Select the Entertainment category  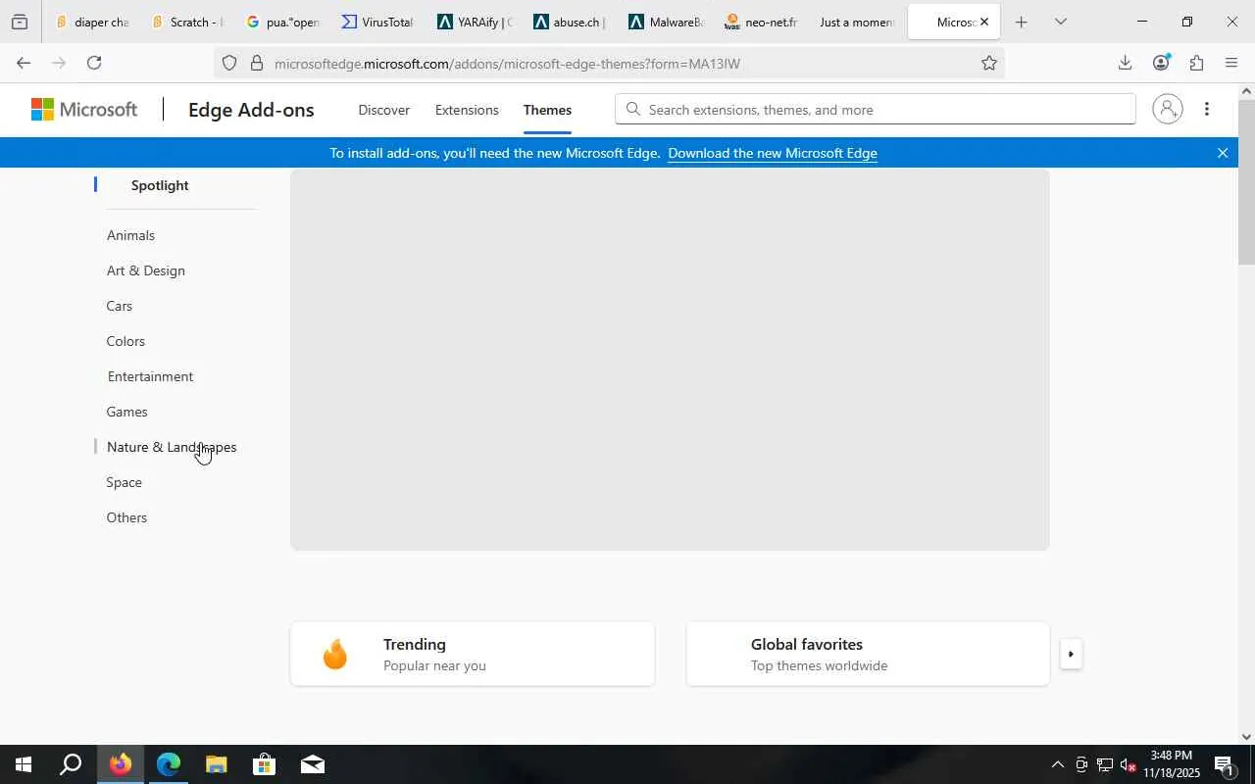150,376
